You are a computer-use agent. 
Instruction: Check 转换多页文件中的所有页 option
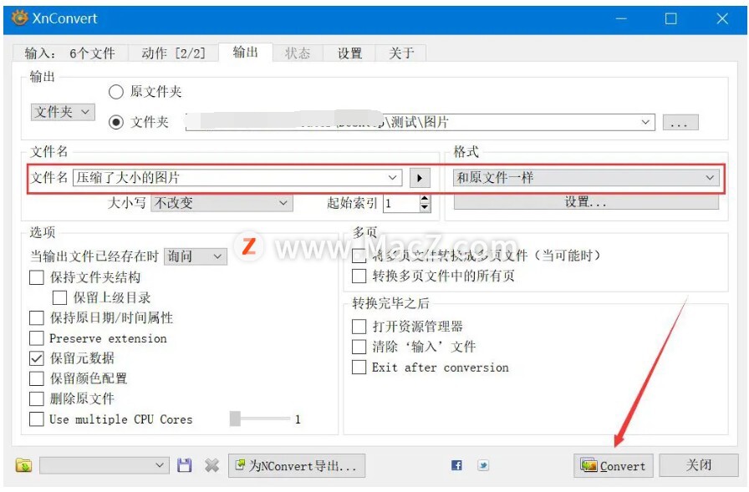tap(359, 276)
